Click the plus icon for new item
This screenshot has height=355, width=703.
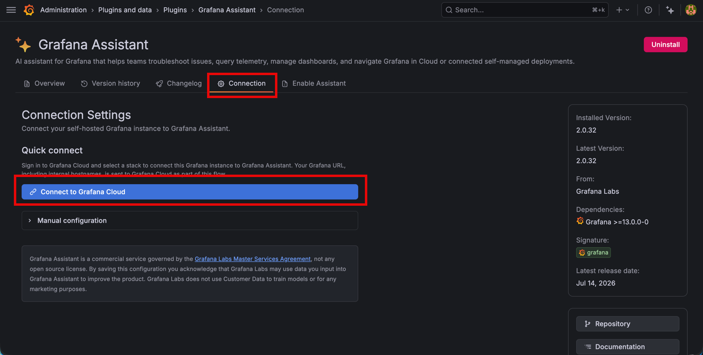(619, 10)
